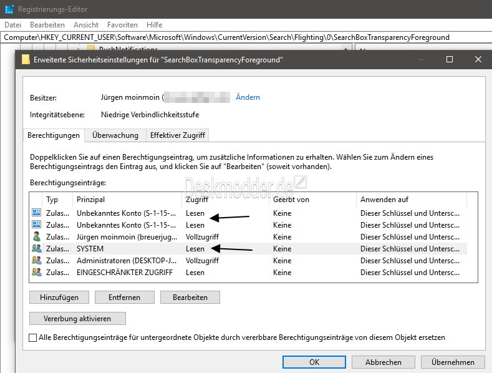Click Vollzugriff in the Jürgen moinmoin row

(202, 237)
